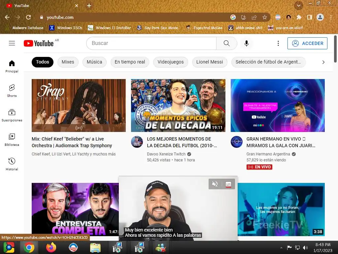
Task: Open you are an idiot bookmark
Action: click(x=286, y=28)
